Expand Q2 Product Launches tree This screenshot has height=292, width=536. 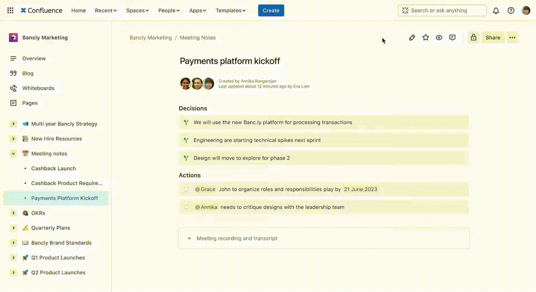pos(13,272)
